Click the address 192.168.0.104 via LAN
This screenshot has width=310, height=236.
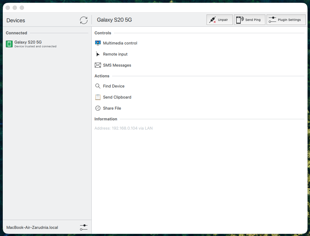tap(123, 128)
